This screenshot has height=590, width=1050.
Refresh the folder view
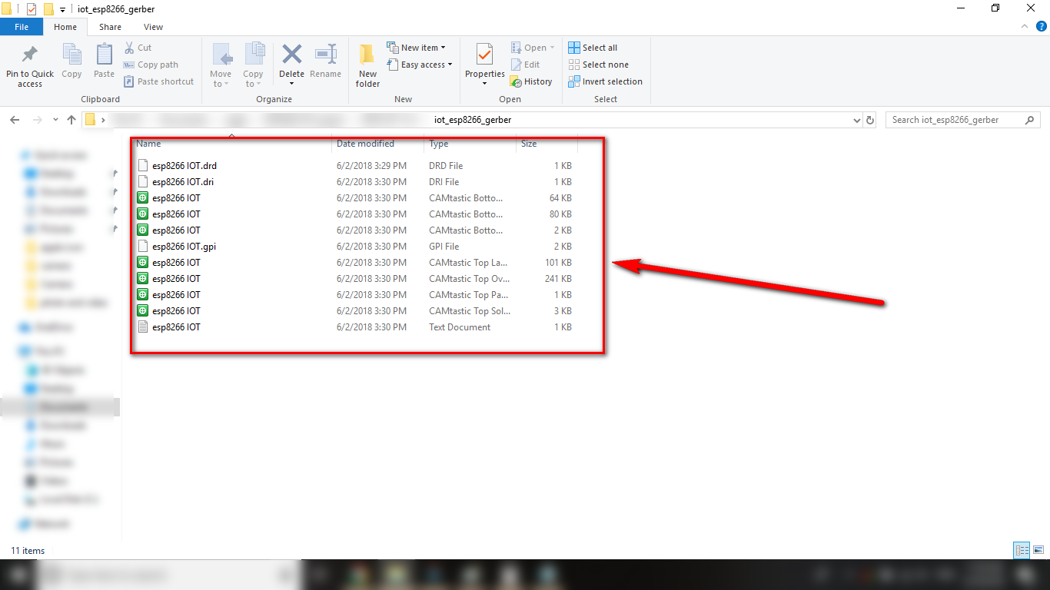(871, 119)
